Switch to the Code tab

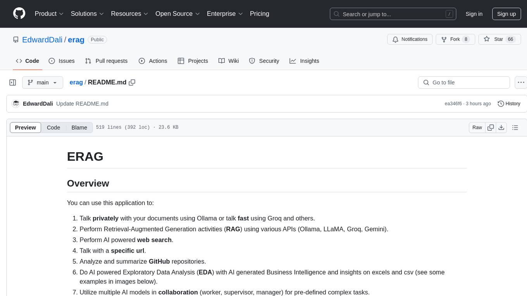(28, 61)
